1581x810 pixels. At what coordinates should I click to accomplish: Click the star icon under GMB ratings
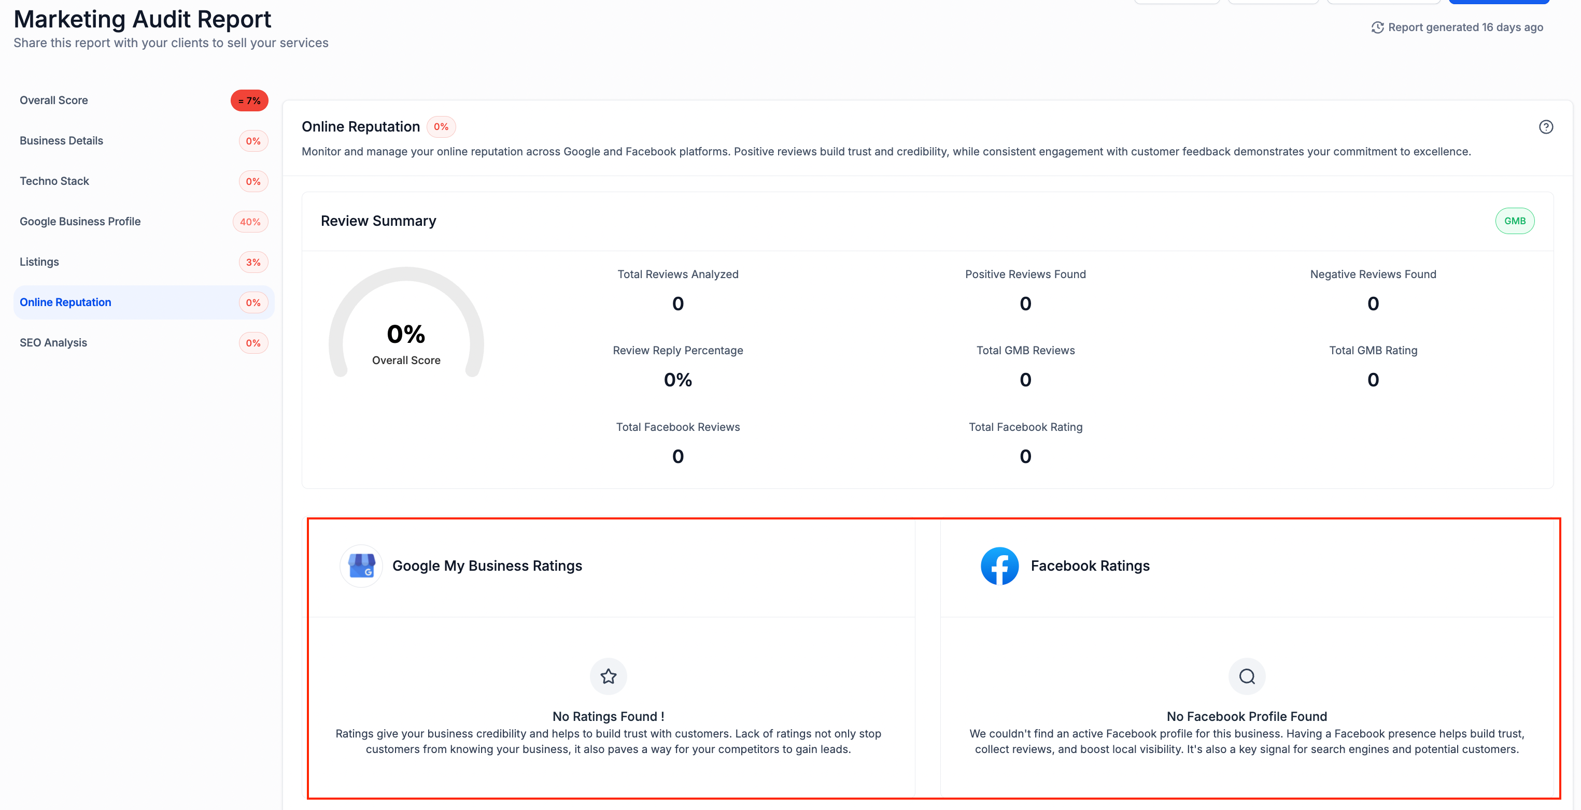click(x=608, y=676)
